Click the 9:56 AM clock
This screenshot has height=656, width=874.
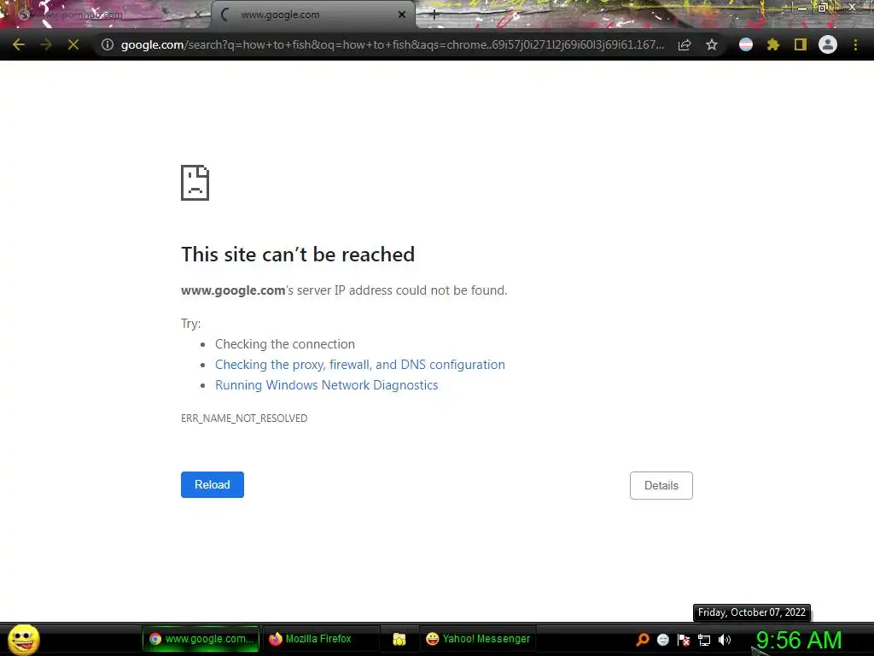click(799, 641)
